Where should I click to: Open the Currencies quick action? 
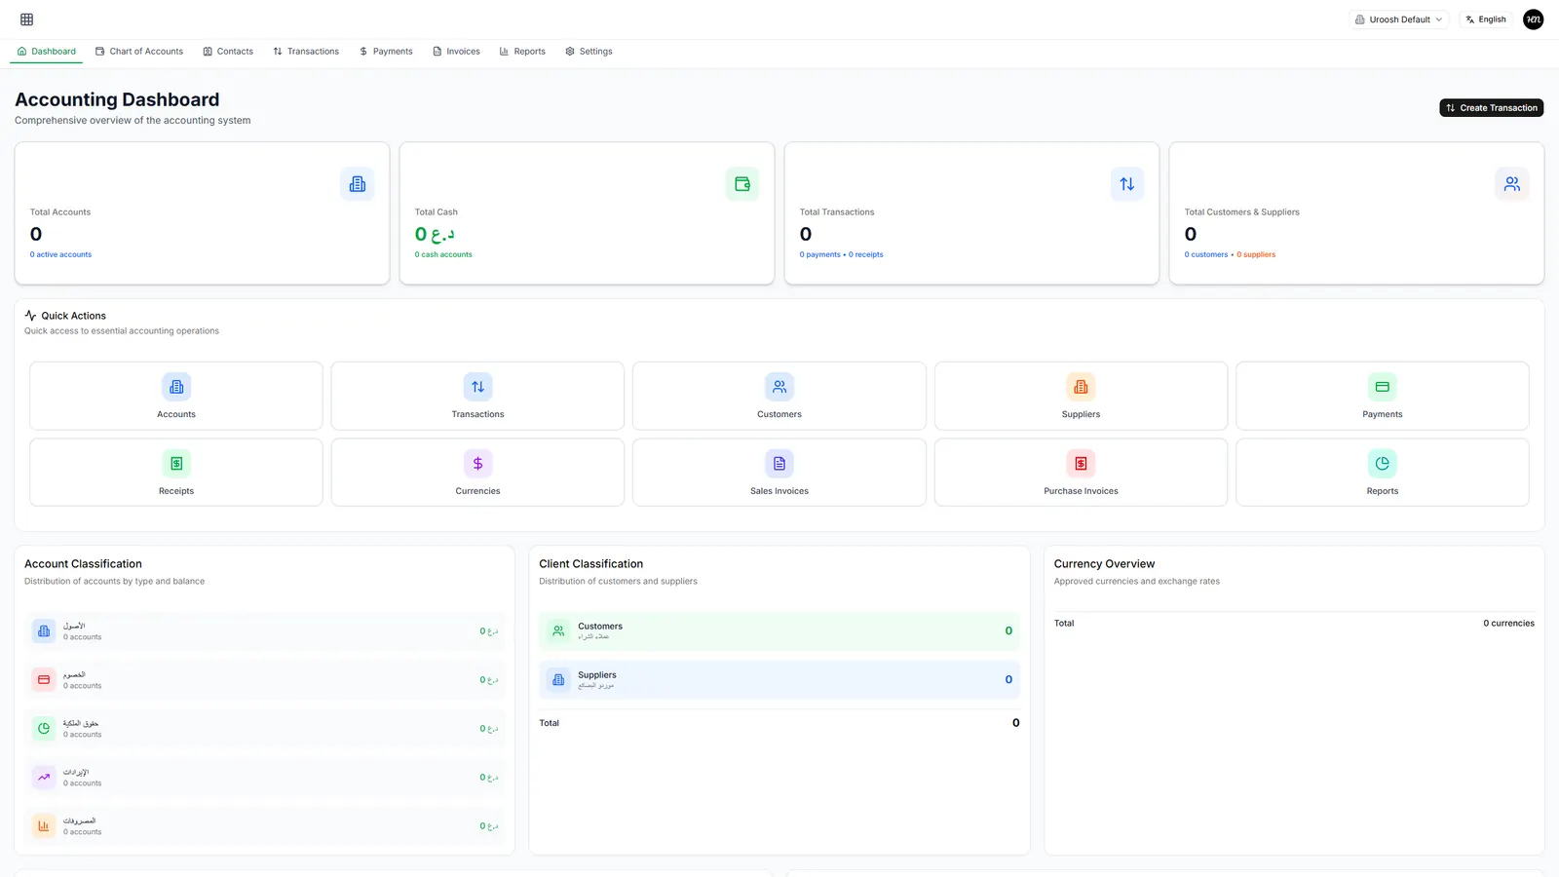[x=477, y=473]
